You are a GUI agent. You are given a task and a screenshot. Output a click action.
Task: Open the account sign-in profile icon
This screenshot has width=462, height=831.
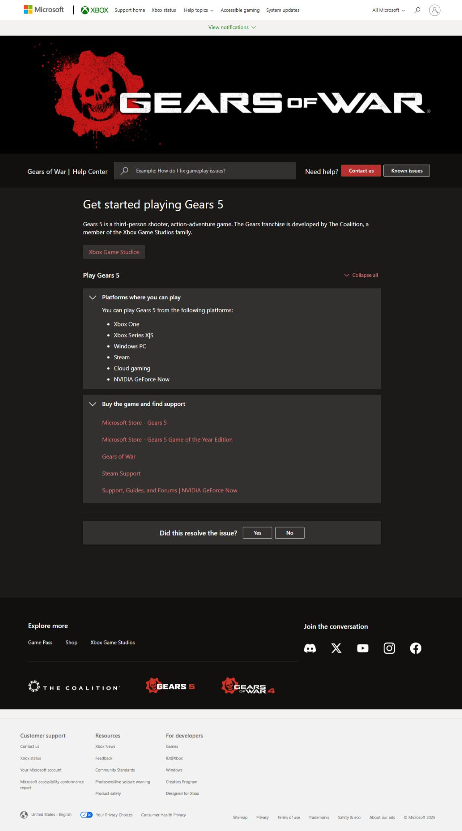coord(434,10)
